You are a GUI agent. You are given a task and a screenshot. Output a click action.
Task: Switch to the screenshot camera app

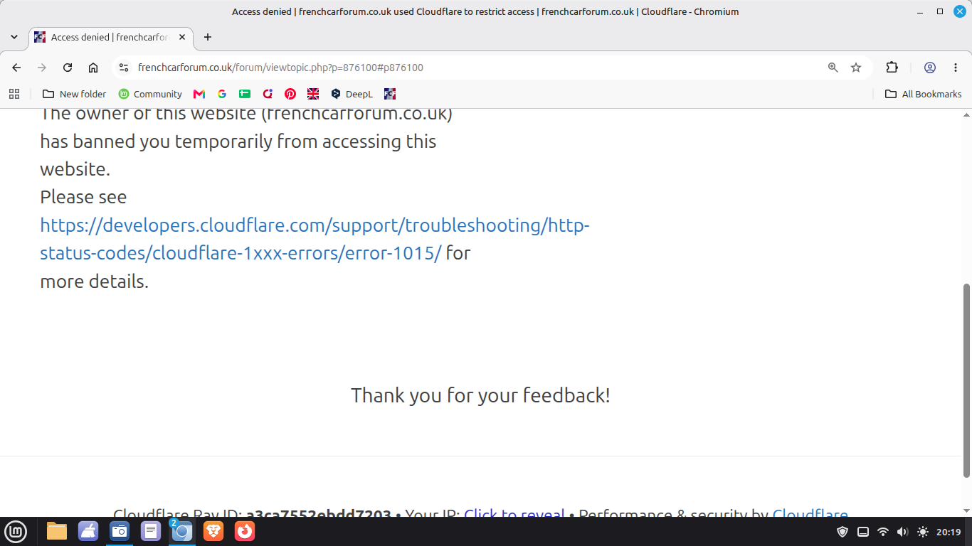point(120,531)
